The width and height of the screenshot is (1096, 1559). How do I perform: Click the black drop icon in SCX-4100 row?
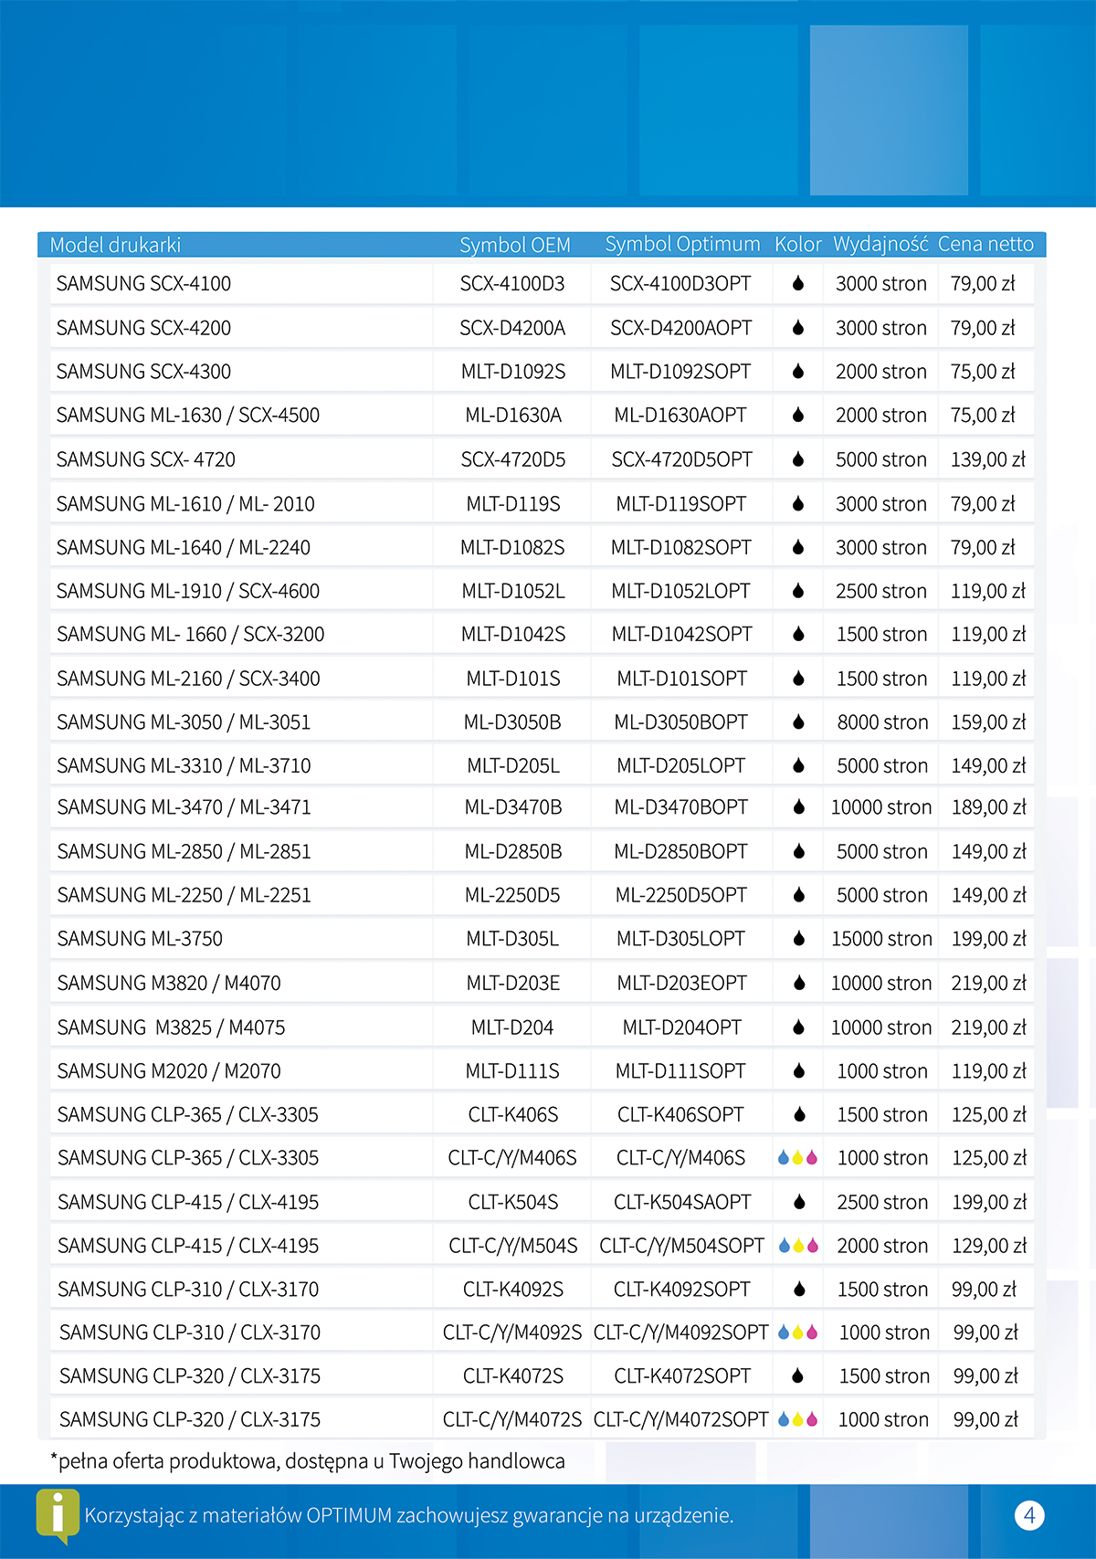pos(798,283)
